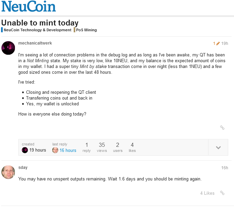This screenshot has height=209, width=234.
Task: Click the 4 likes count in summary
Action: click(x=132, y=147)
